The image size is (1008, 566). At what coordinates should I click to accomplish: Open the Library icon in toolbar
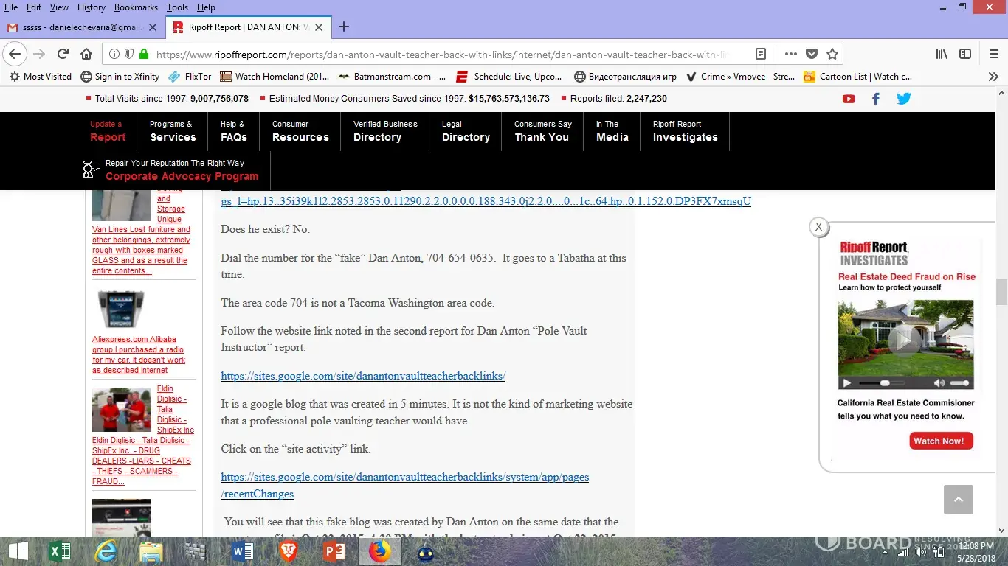coord(942,54)
